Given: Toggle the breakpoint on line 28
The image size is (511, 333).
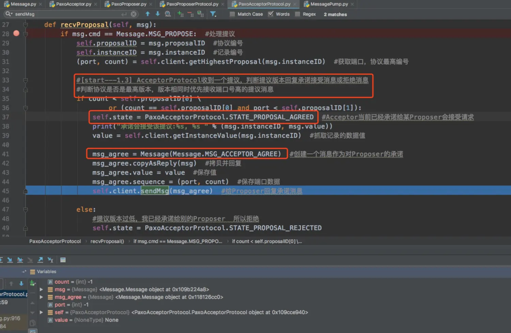Looking at the screenshot, I should (16, 33).
